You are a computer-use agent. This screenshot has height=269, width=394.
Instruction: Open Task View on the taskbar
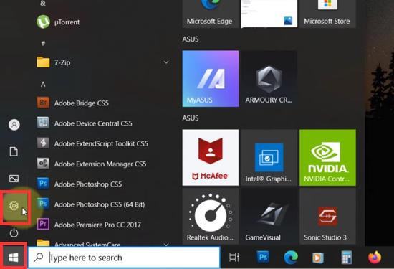234,258
